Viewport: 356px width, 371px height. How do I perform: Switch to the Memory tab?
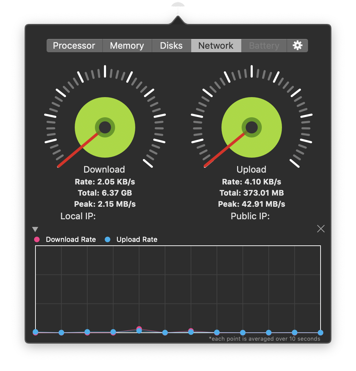(x=127, y=46)
